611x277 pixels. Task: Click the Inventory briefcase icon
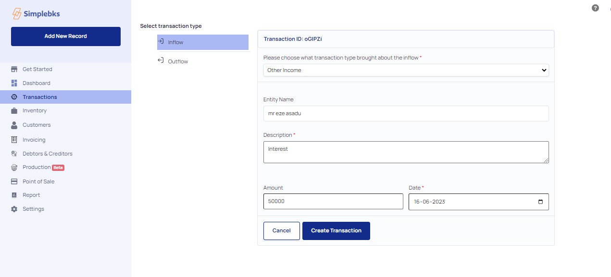[x=14, y=110]
